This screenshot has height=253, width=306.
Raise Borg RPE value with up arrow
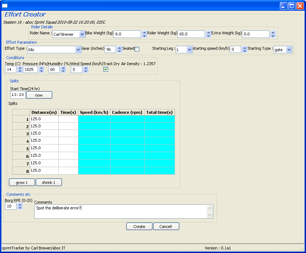coord(20,205)
